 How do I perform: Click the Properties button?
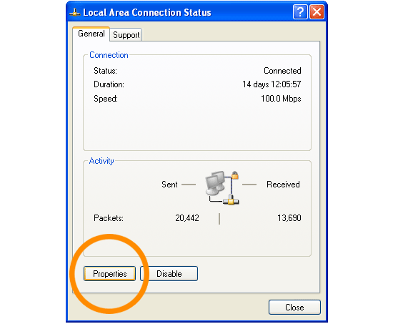tap(109, 273)
